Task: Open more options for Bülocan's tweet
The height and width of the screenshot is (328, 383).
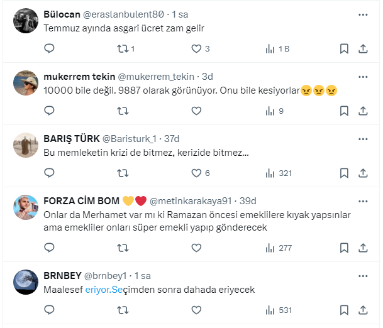Action: point(364,14)
